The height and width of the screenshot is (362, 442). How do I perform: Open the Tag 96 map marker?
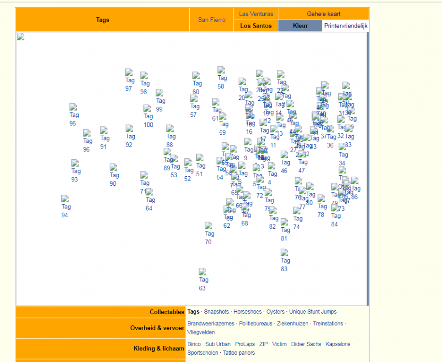click(87, 141)
